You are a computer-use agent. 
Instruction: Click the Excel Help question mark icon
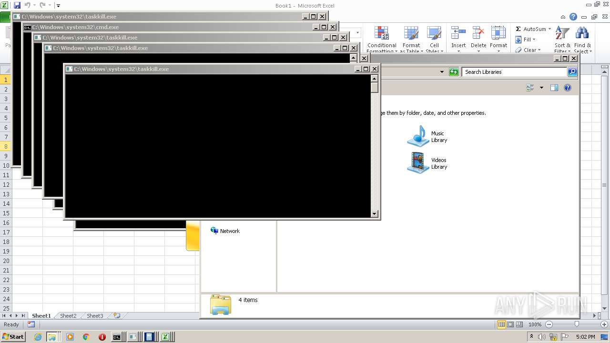(573, 17)
